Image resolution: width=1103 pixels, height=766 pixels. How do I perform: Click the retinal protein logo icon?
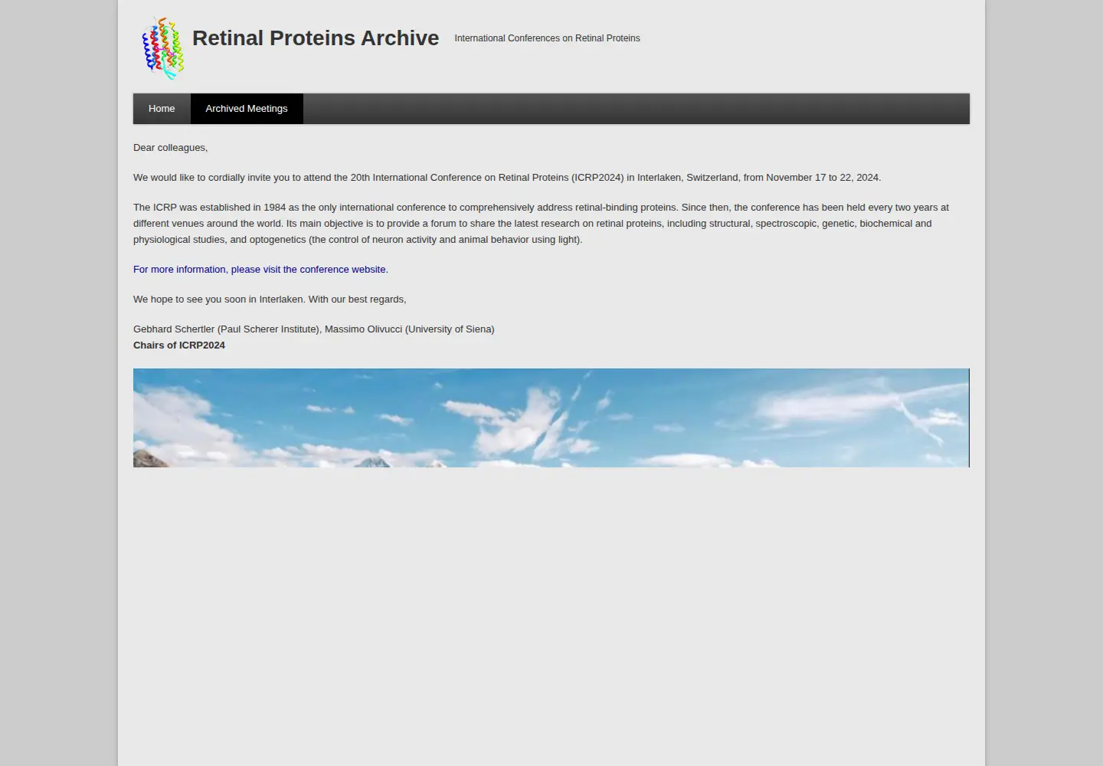click(163, 47)
